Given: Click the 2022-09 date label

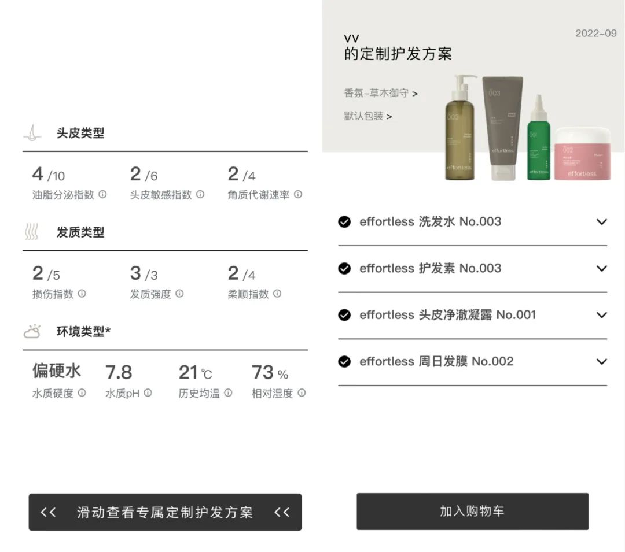Looking at the screenshot, I should 596,34.
